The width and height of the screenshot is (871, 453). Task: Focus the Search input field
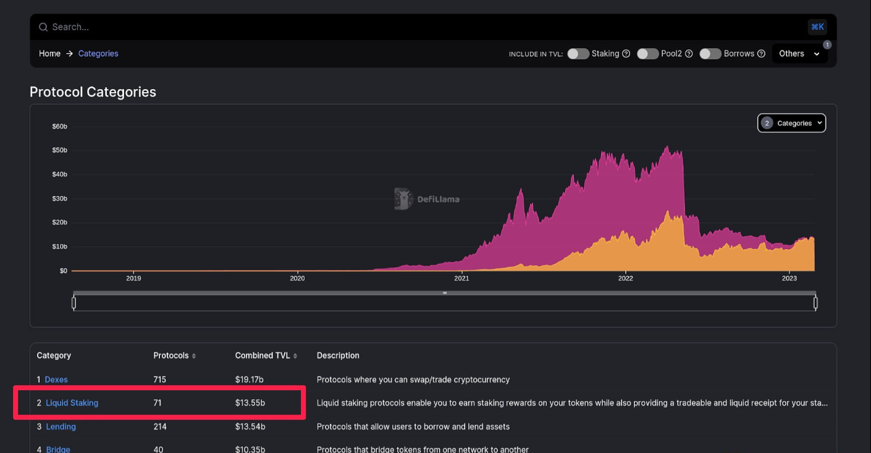[x=371, y=27]
